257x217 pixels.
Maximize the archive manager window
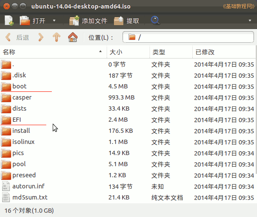pyautogui.click(x=23, y=6)
